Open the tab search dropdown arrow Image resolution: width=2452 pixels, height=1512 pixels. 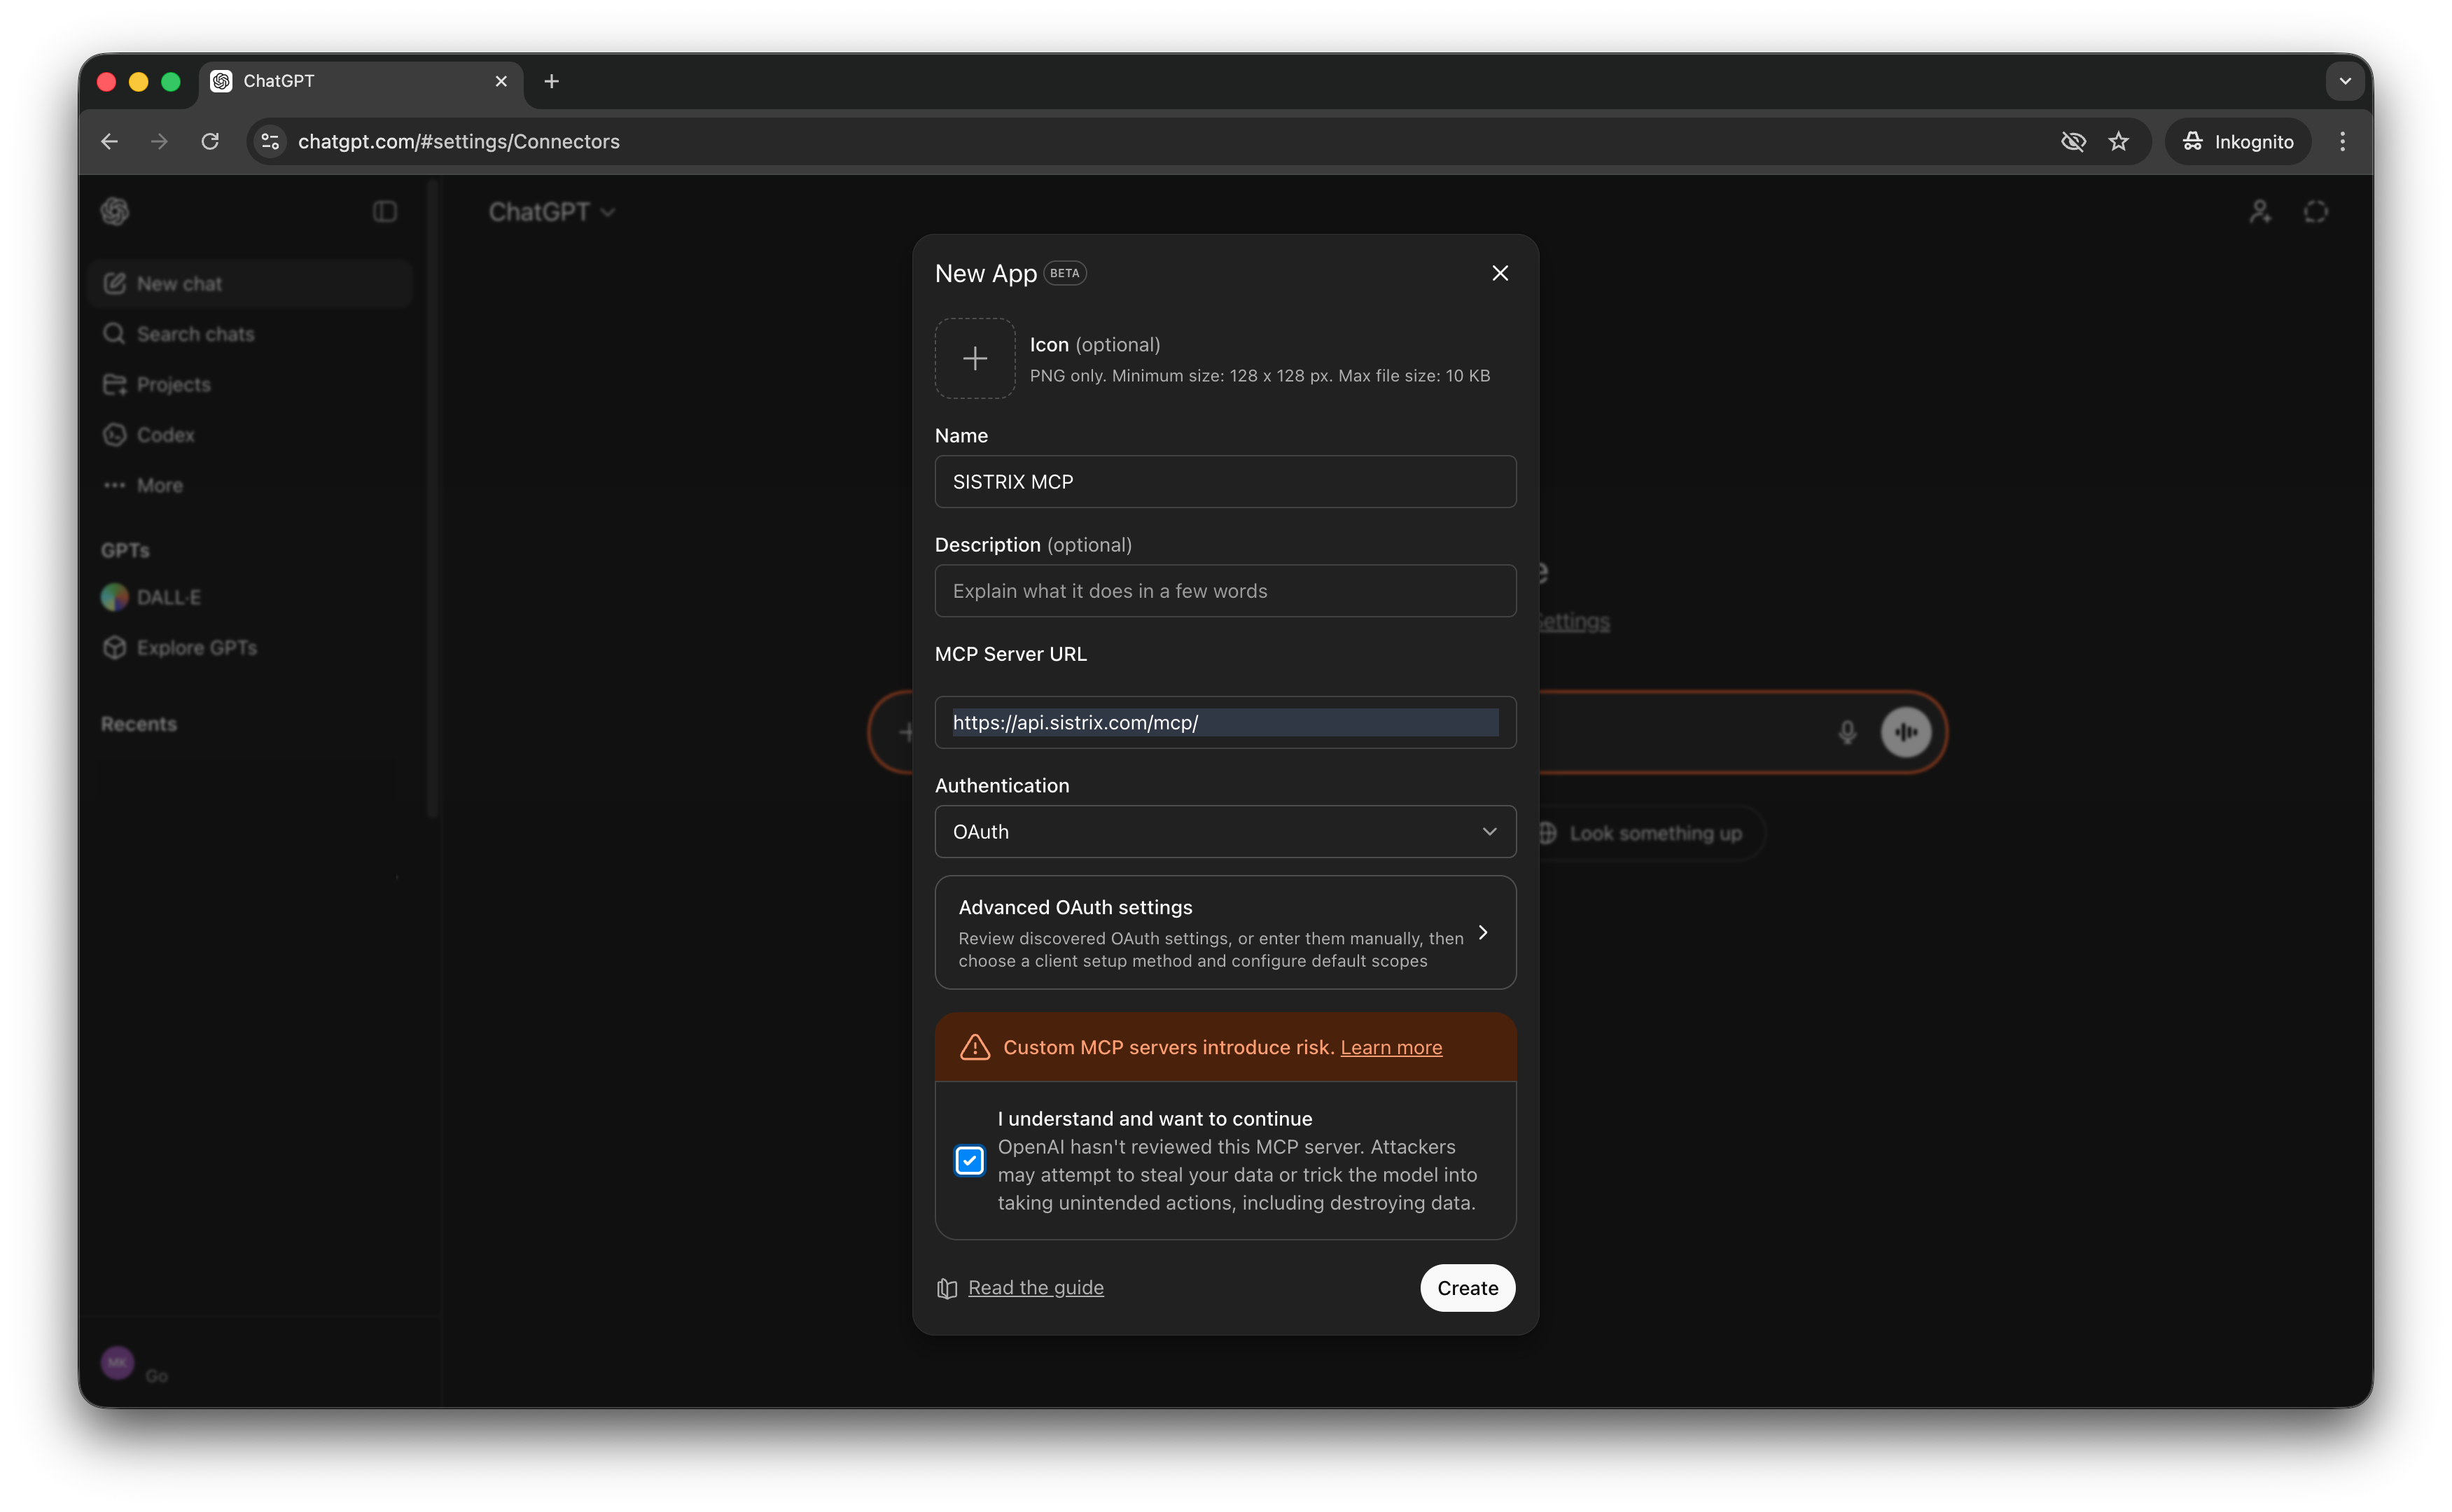pyautogui.click(x=2344, y=81)
